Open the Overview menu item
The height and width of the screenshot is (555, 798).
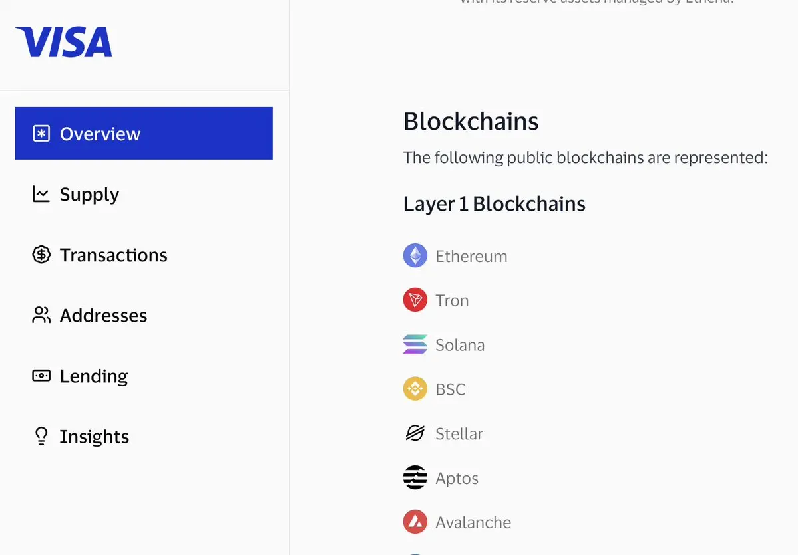coord(144,133)
